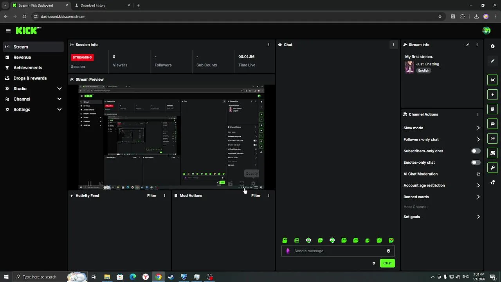Image resolution: width=501 pixels, height=282 pixels.
Task: Insert the first green Kick emote
Action: (x=285, y=240)
